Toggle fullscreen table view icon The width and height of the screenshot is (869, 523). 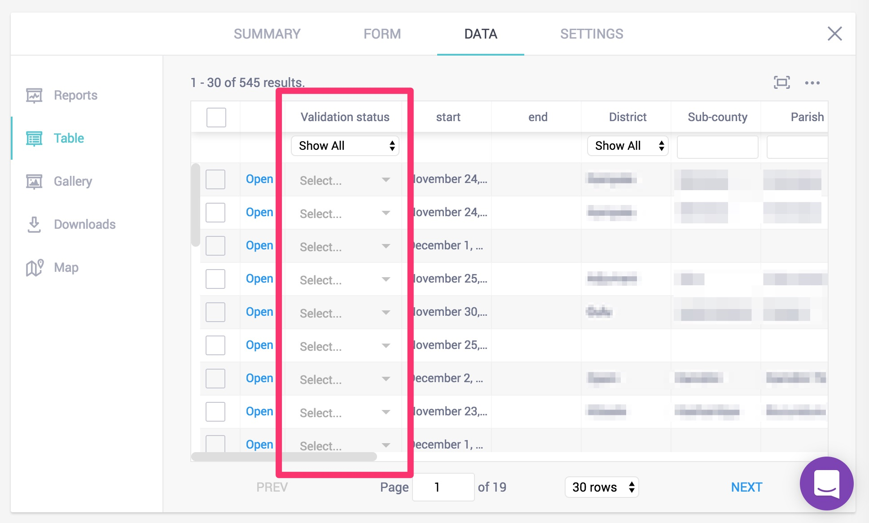(x=781, y=83)
